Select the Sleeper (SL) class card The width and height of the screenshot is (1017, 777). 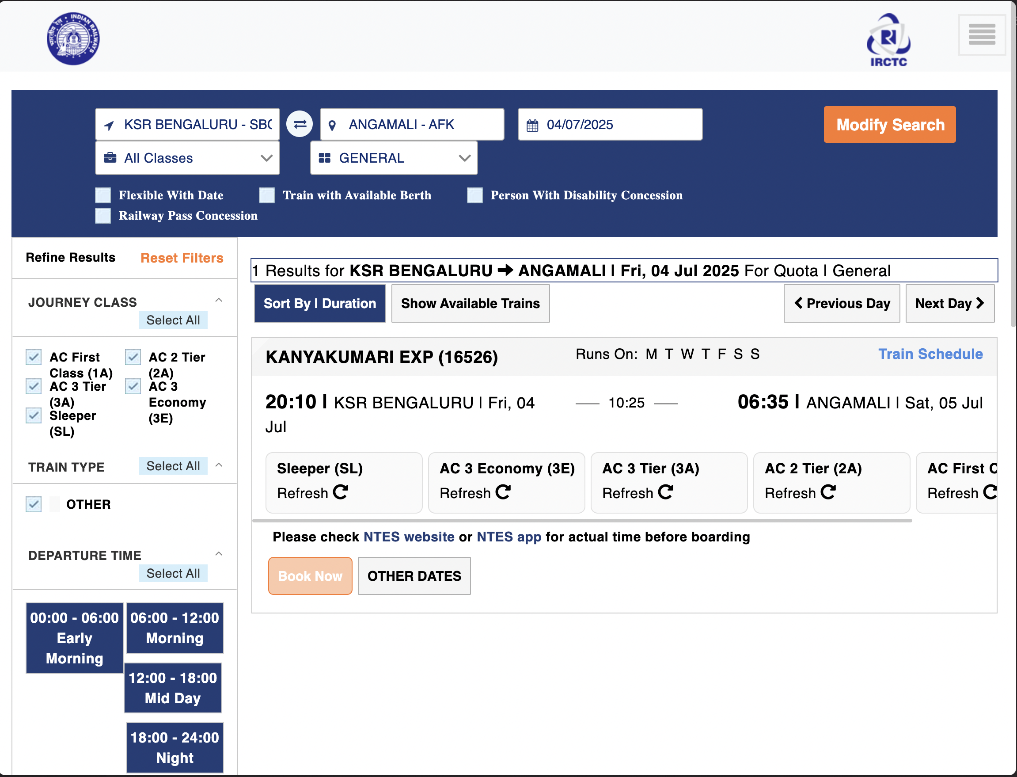[344, 482]
